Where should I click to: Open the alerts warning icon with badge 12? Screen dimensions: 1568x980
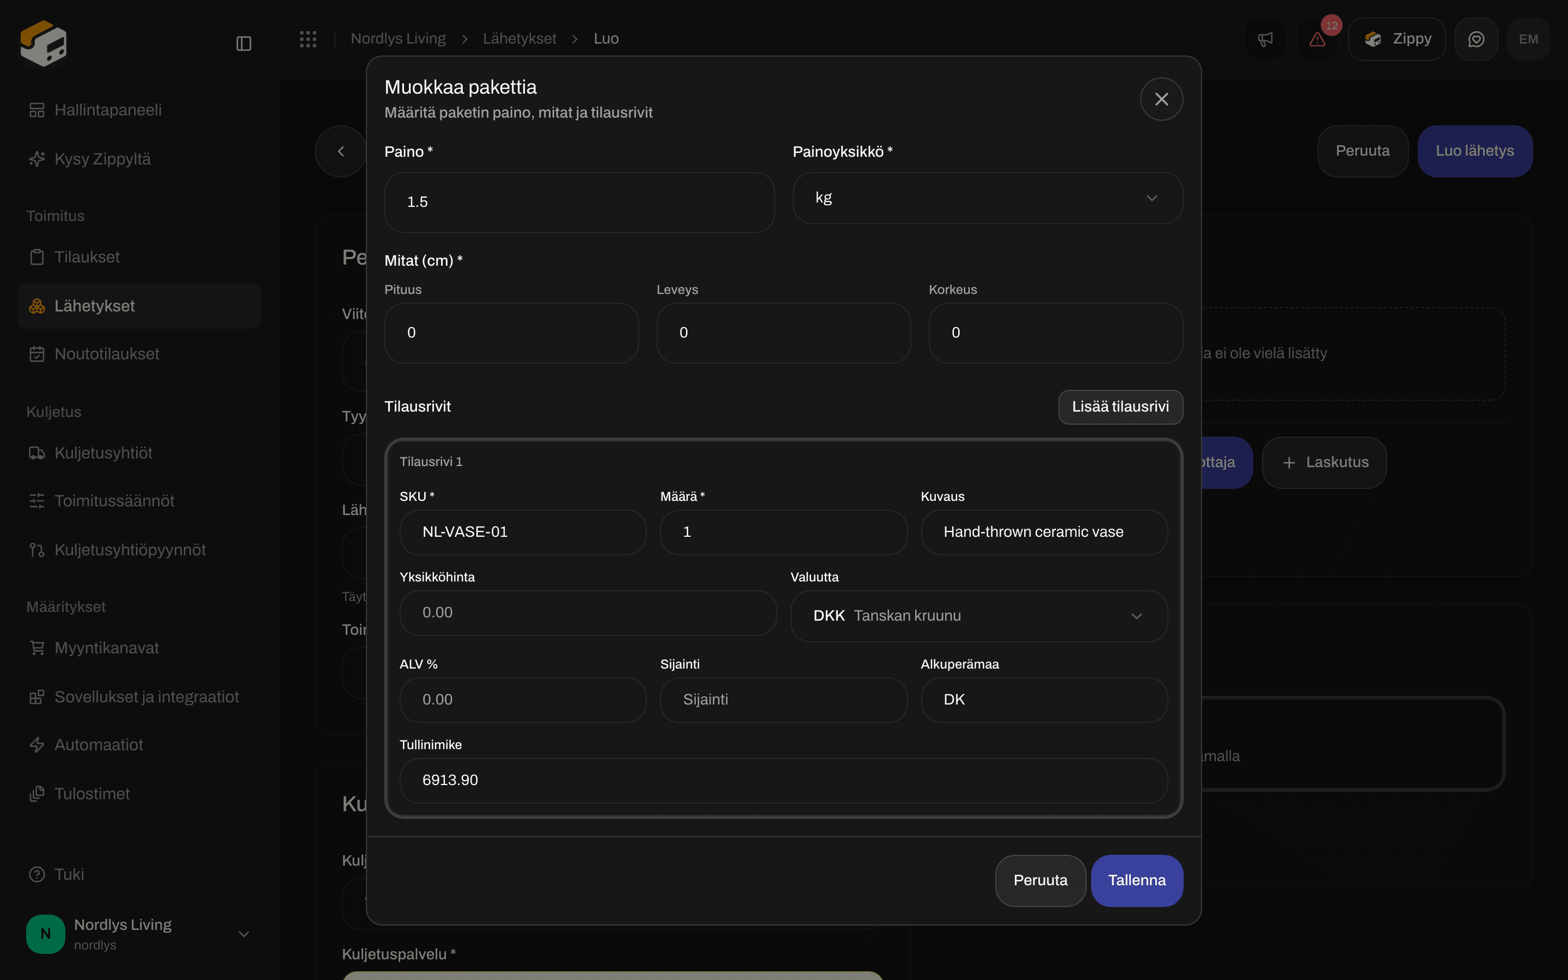[1318, 40]
